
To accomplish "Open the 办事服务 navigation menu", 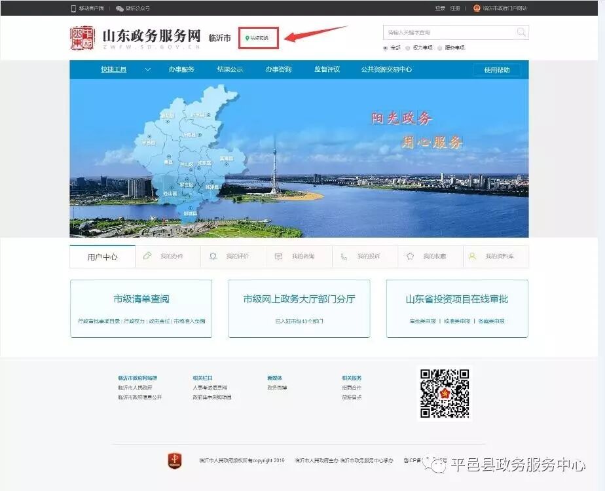I will pyautogui.click(x=181, y=69).
